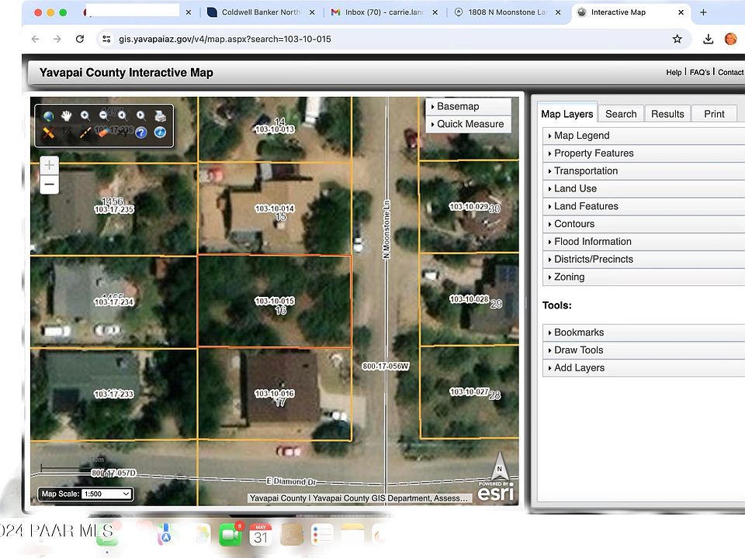Select the blue info identify tool
Screen dimensions: 745x558
[160, 133]
